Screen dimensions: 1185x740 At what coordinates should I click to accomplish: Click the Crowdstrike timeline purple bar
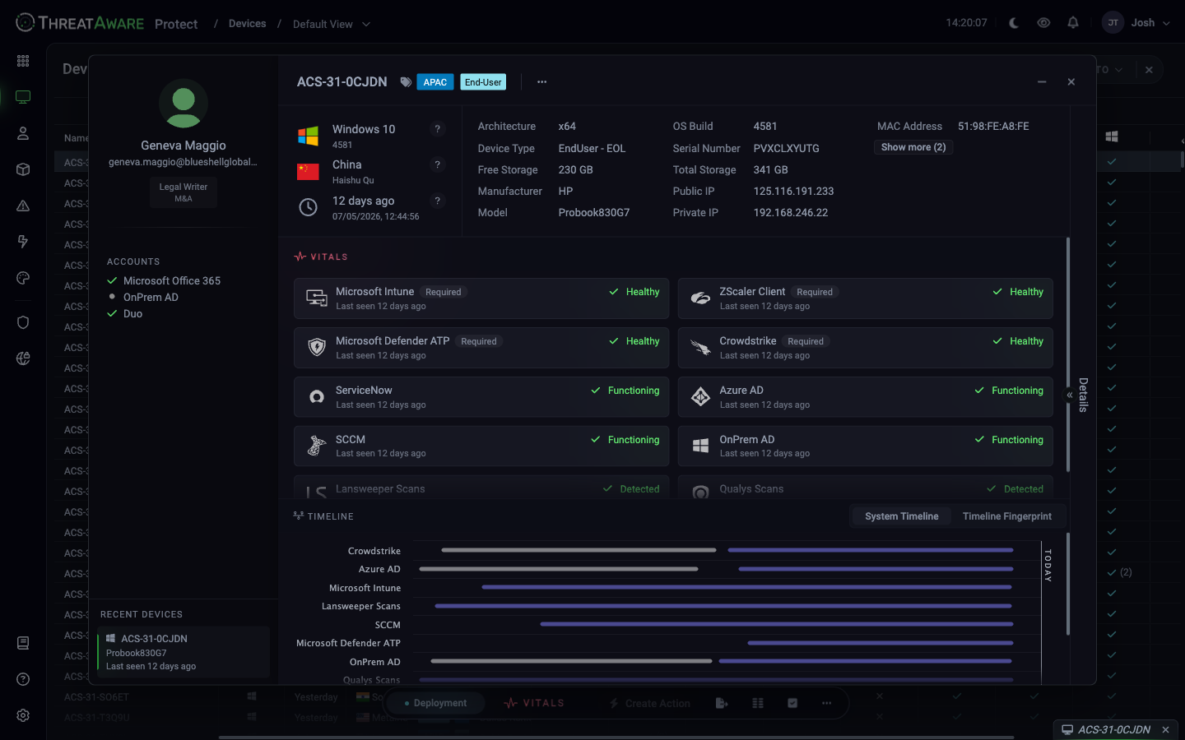coord(871,550)
